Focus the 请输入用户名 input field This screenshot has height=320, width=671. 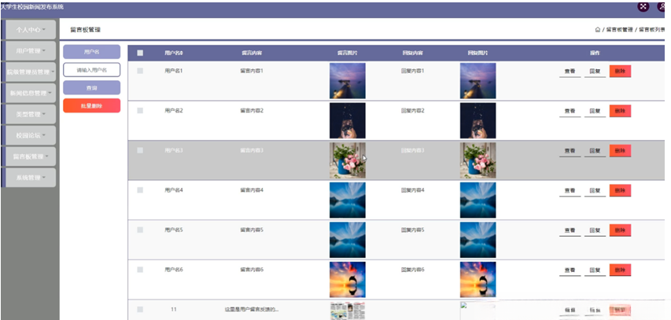pyautogui.click(x=91, y=70)
